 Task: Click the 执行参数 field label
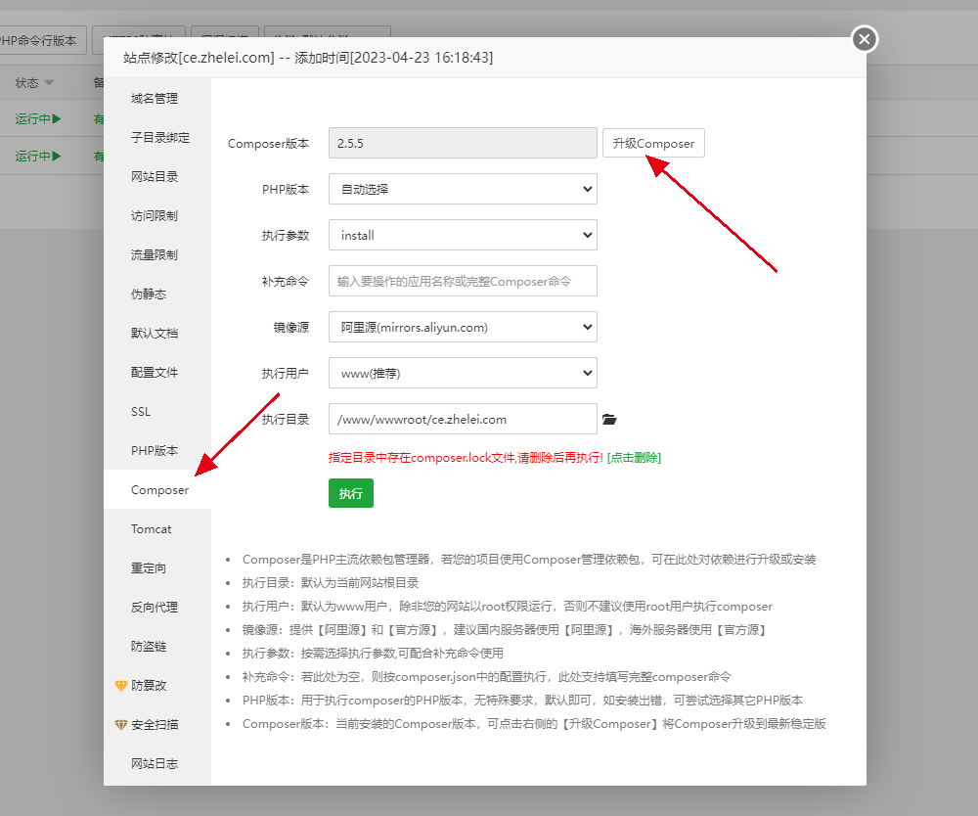pos(286,236)
